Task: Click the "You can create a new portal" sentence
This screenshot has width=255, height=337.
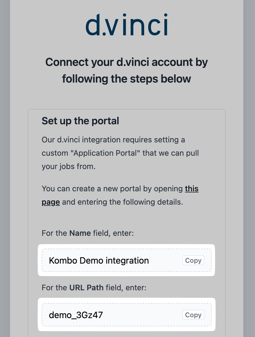Action: coord(111,189)
